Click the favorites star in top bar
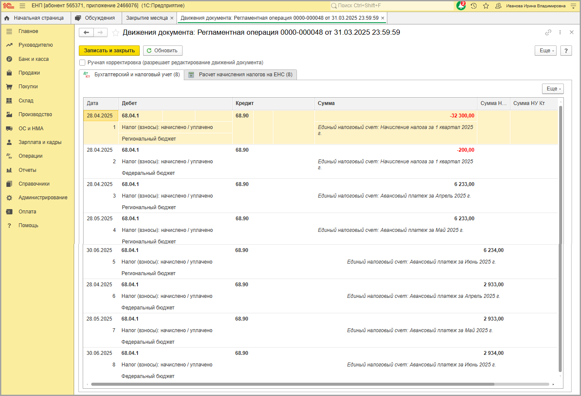 [x=486, y=6]
